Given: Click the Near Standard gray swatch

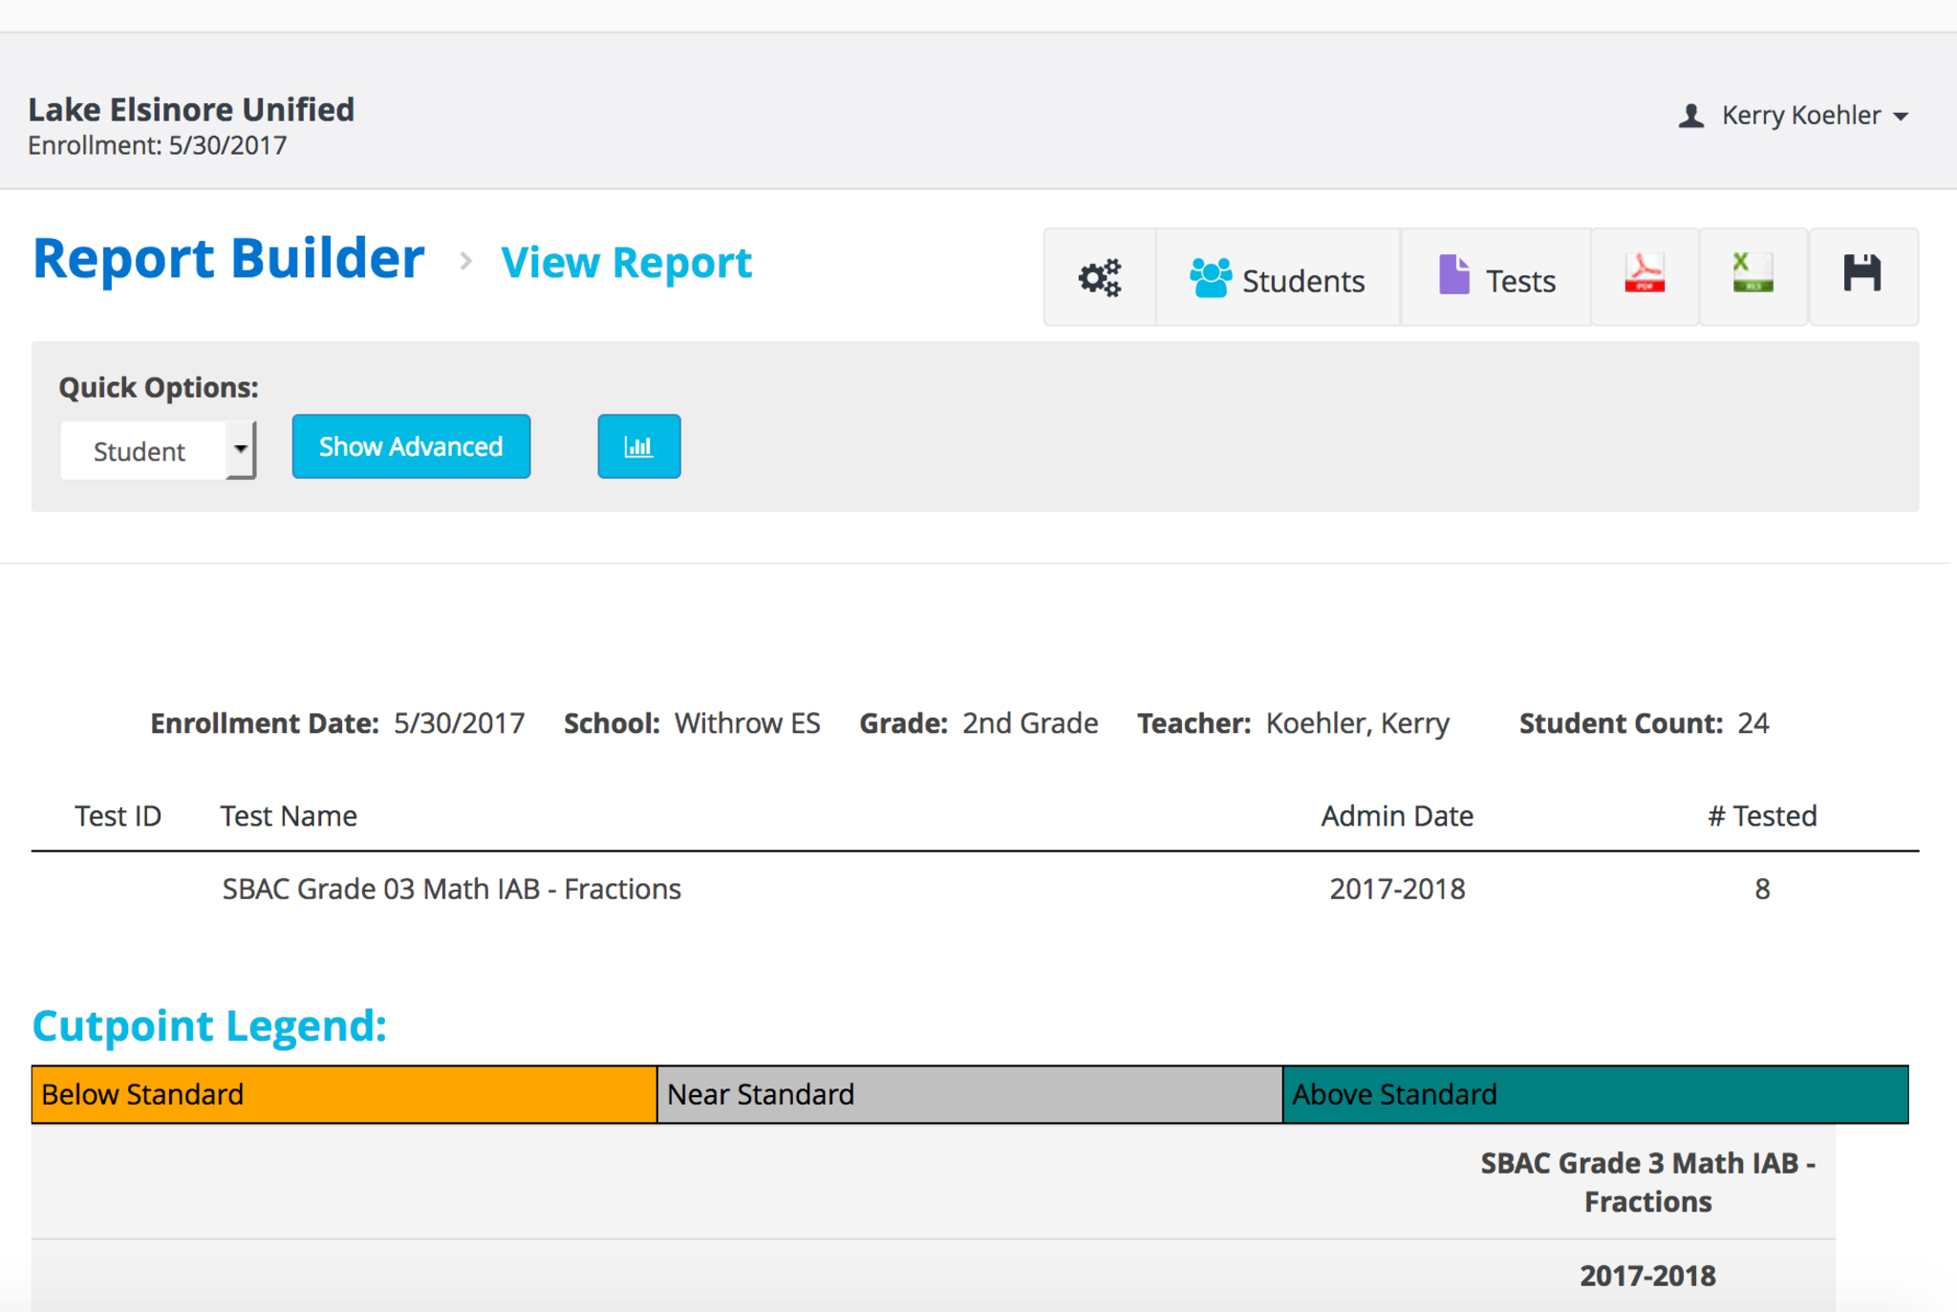Looking at the screenshot, I should pos(969,1094).
